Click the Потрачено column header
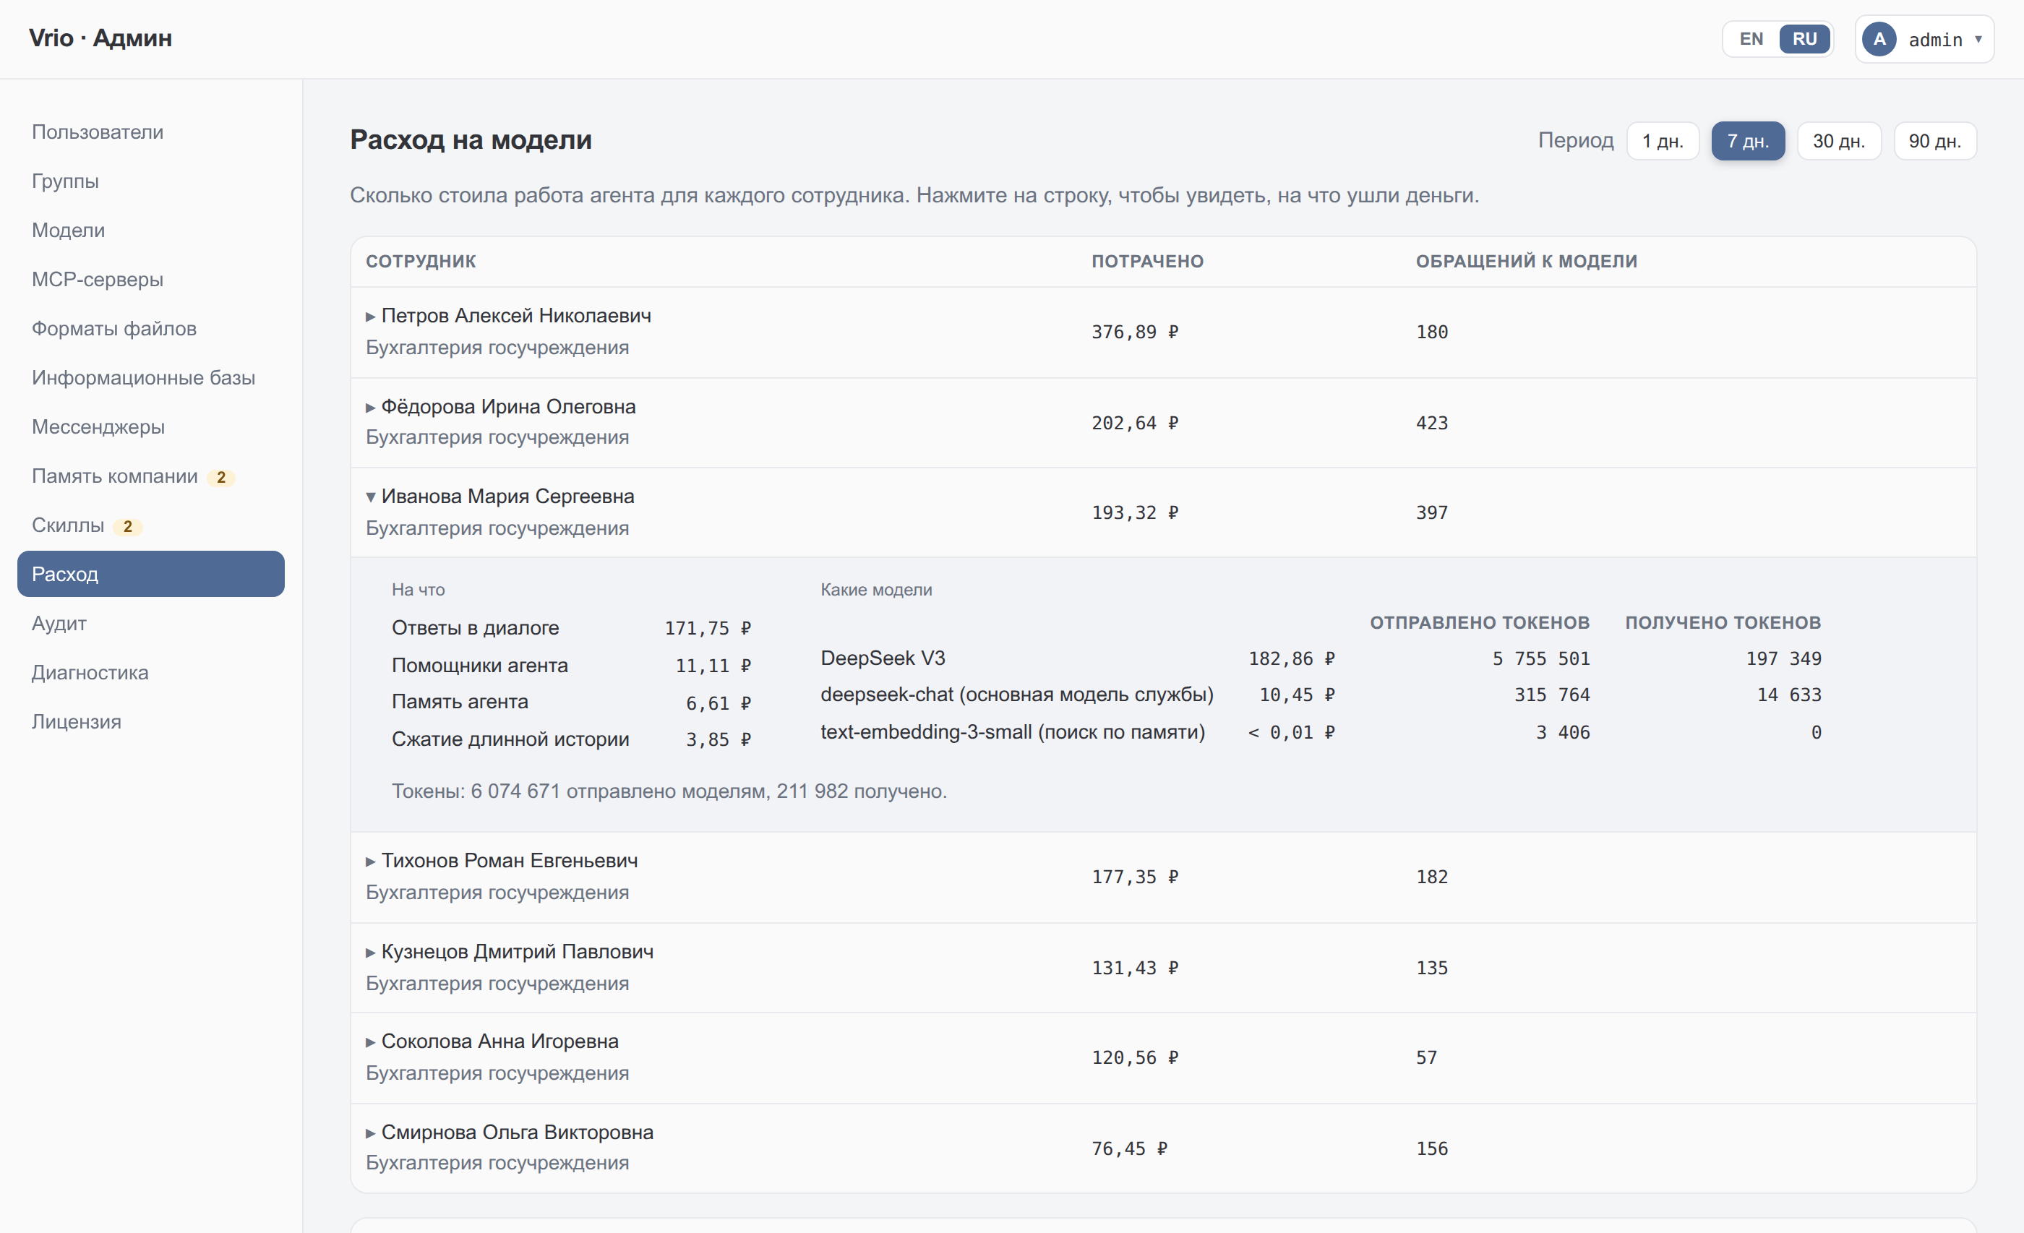 pyautogui.click(x=1148, y=261)
